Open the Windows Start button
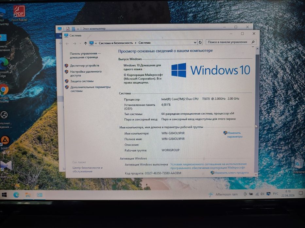The width and height of the screenshot is (305, 228). [4, 195]
